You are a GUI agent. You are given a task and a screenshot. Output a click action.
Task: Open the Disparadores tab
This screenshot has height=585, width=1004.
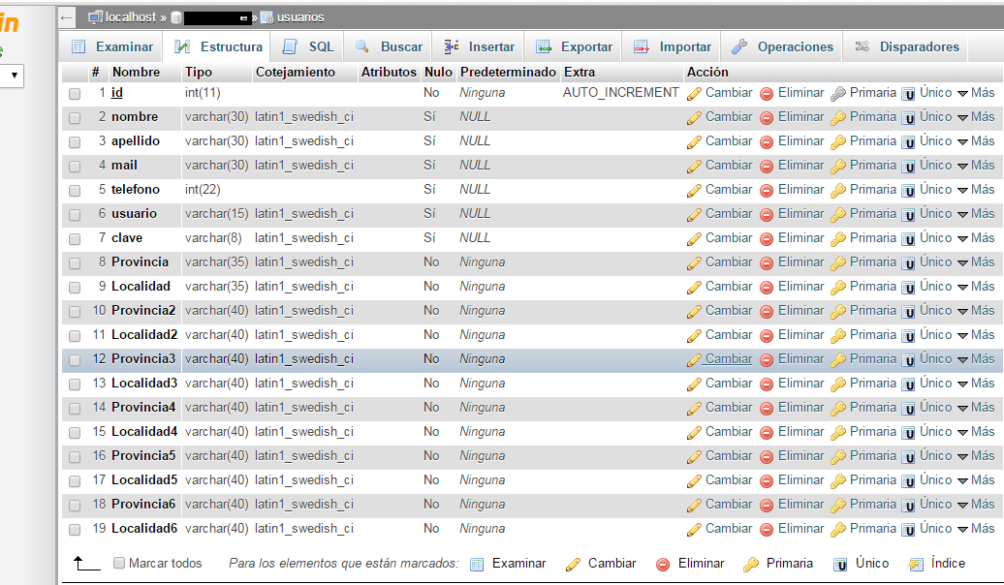coord(907,46)
